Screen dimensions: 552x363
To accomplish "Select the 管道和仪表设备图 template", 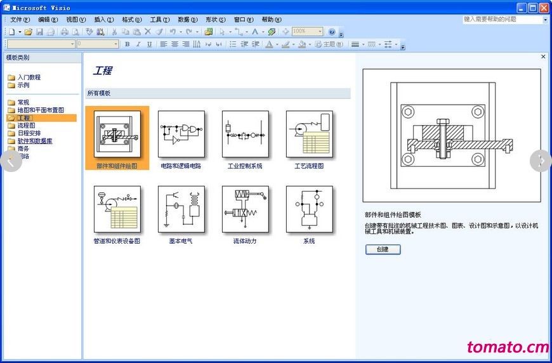I will pos(117,214).
